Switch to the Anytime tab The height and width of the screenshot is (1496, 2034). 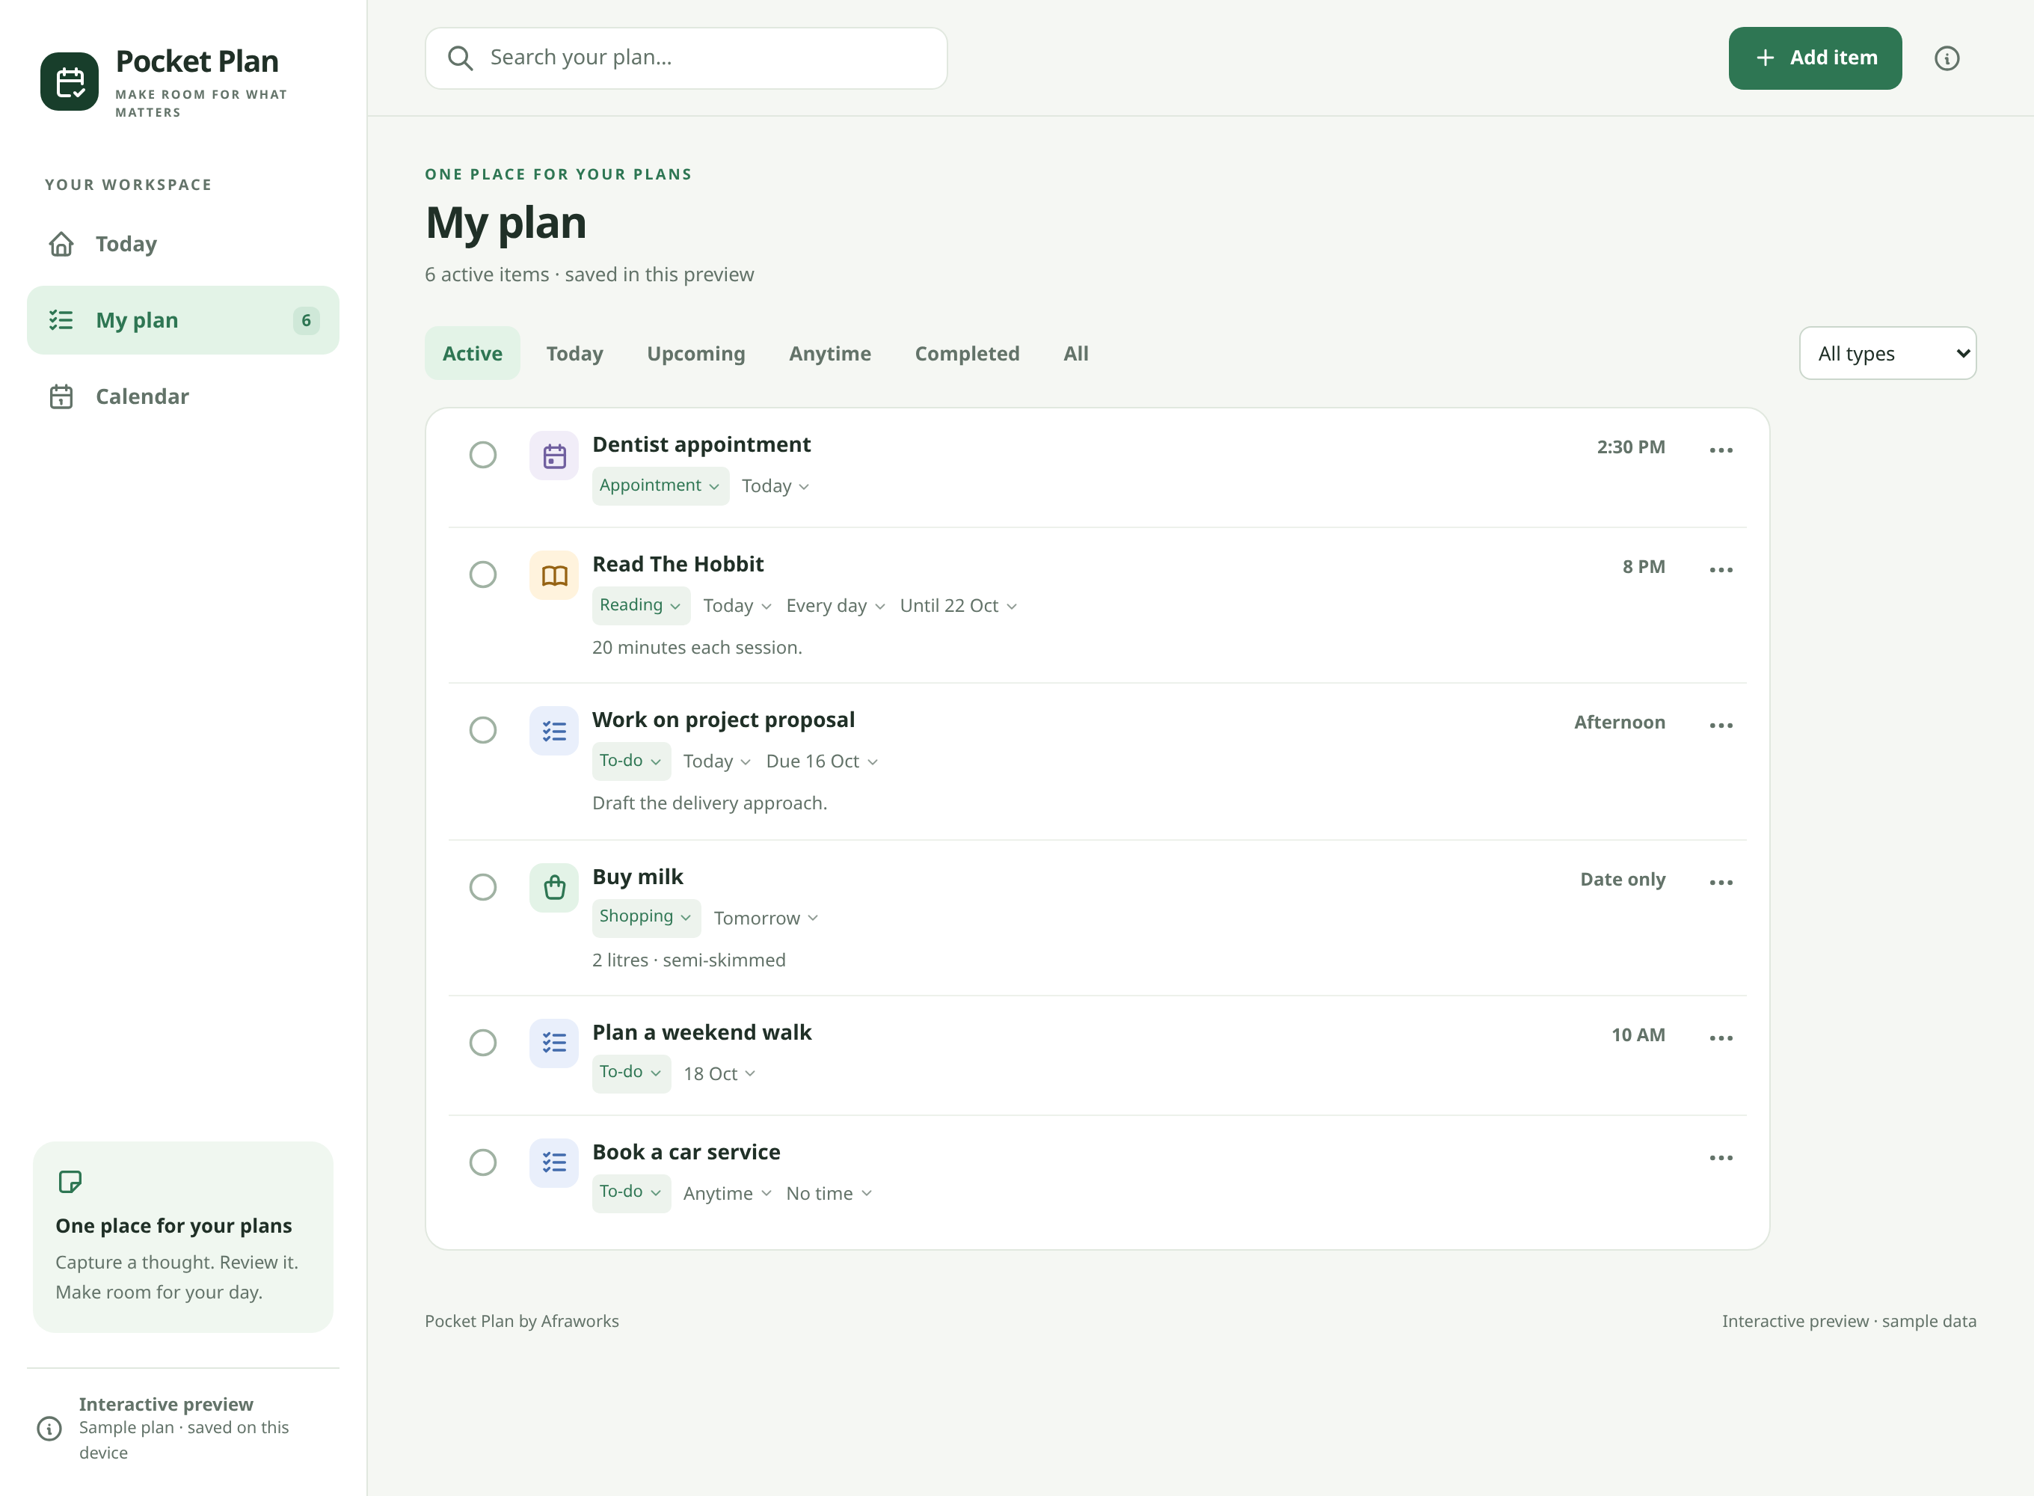(829, 353)
